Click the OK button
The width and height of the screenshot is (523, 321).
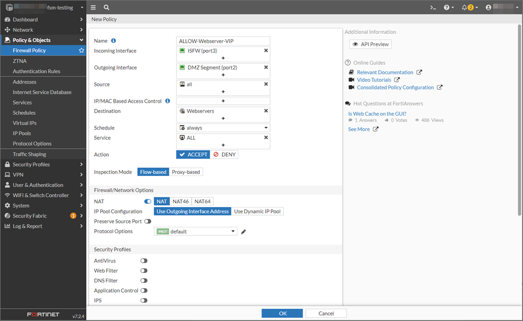281,313
